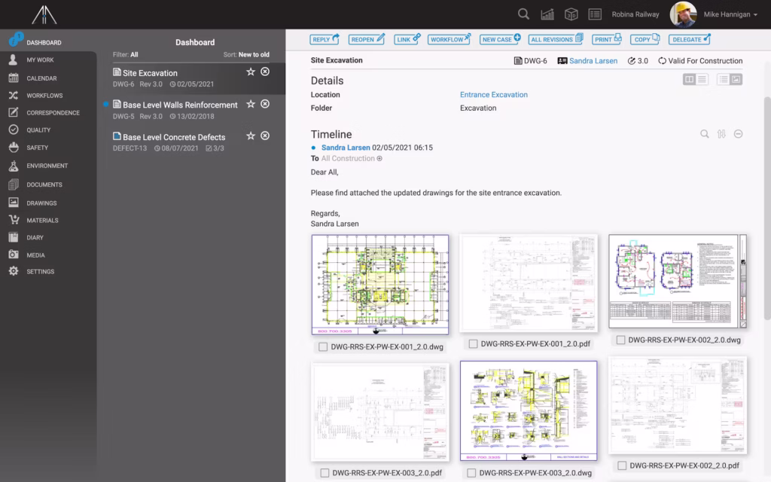This screenshot has width=771, height=482.
Task: Check DWG-RRS-EX-PW-EX-001_2.0.dwg checkbox
Action: point(323,346)
